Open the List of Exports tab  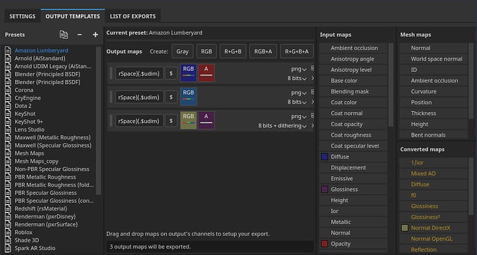[x=133, y=16]
